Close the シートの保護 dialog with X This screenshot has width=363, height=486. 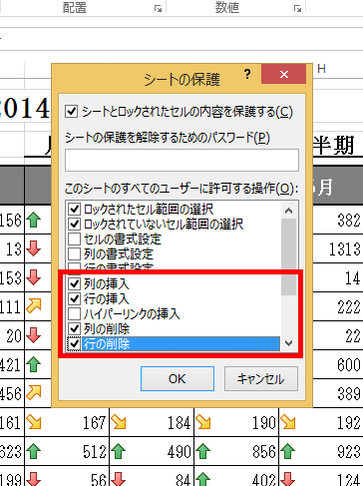point(283,74)
